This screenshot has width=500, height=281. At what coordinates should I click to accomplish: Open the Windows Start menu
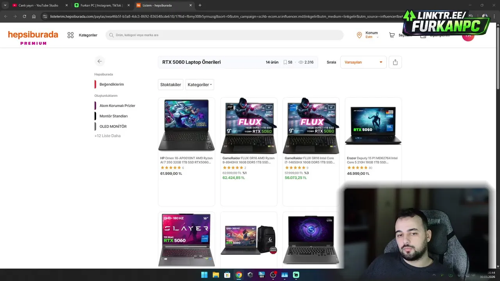204,275
